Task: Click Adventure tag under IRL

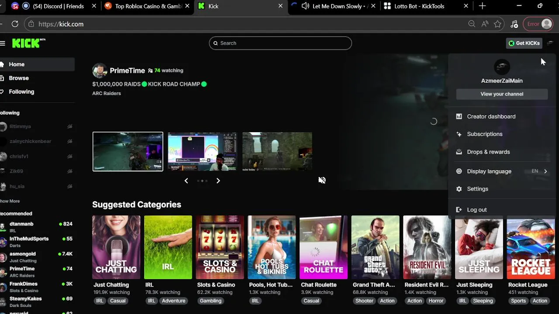Action: [x=174, y=300]
